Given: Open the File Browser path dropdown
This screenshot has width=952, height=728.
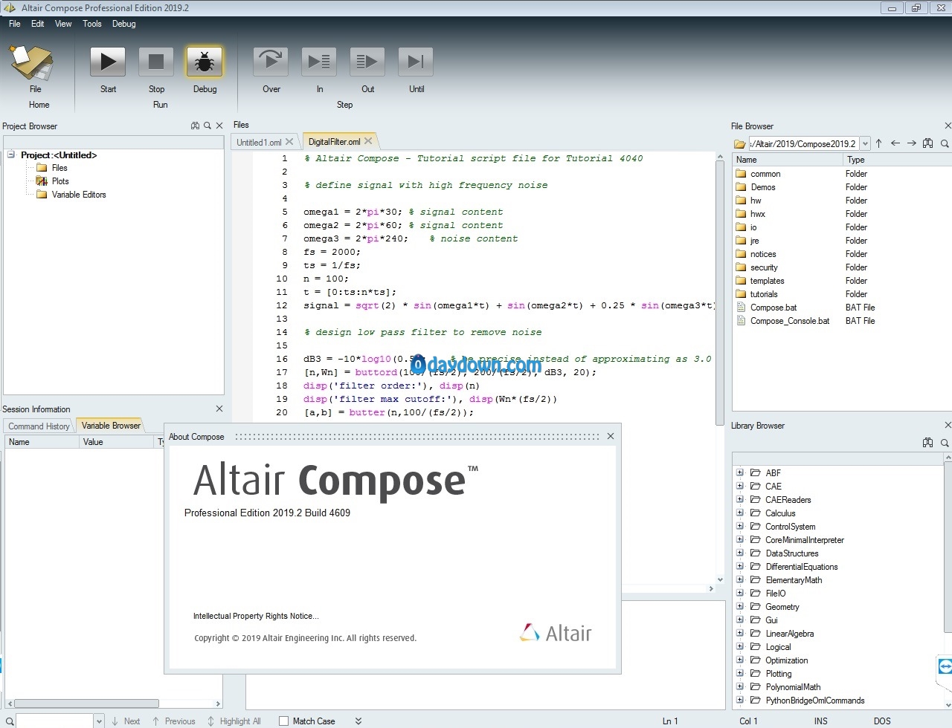Looking at the screenshot, I should click(x=865, y=143).
